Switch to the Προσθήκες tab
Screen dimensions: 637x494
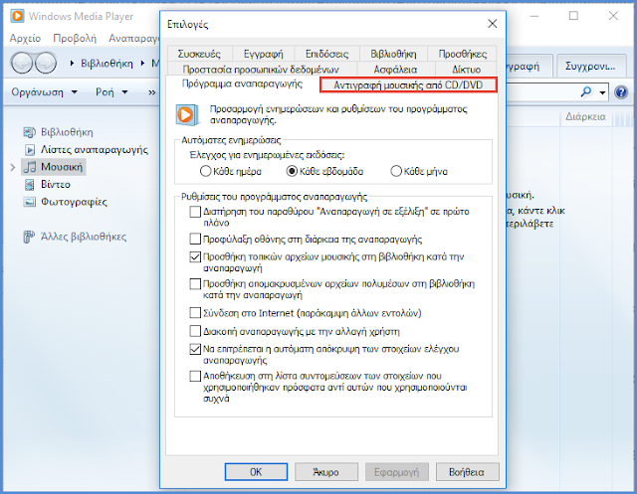pos(462,54)
